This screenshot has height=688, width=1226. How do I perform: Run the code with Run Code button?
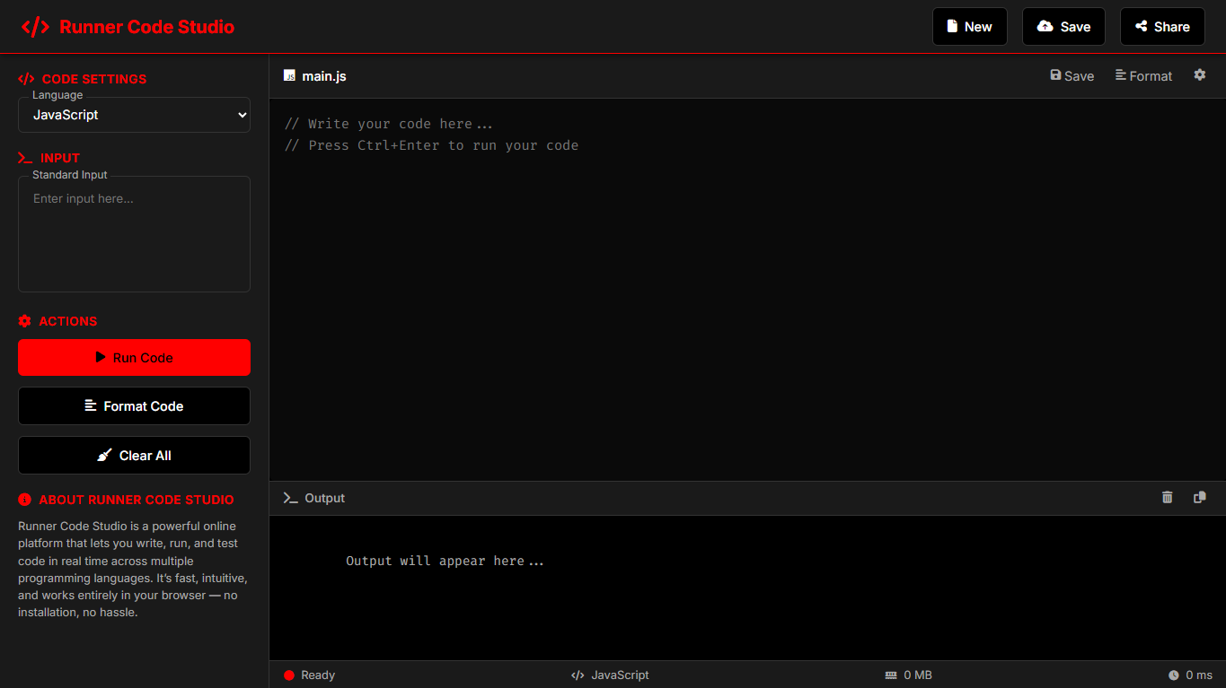click(134, 357)
